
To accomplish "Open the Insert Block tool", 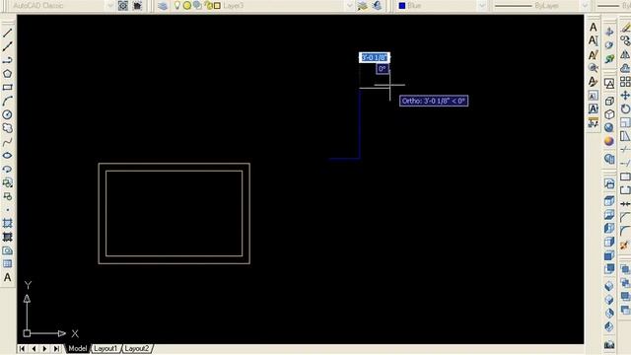I will tap(7, 182).
